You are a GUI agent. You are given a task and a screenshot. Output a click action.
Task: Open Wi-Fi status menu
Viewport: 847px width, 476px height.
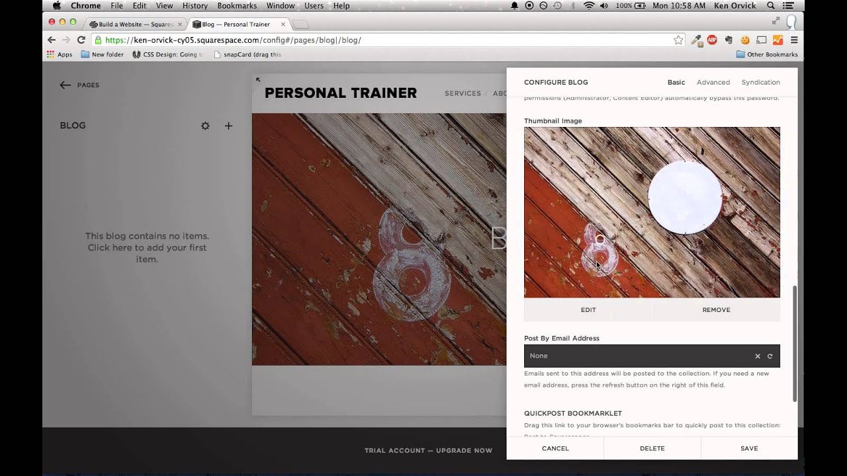pos(588,5)
